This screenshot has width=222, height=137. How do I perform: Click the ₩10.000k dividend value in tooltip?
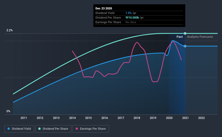point(132,18)
